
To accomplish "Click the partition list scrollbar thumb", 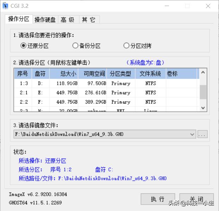I will [203, 92].
